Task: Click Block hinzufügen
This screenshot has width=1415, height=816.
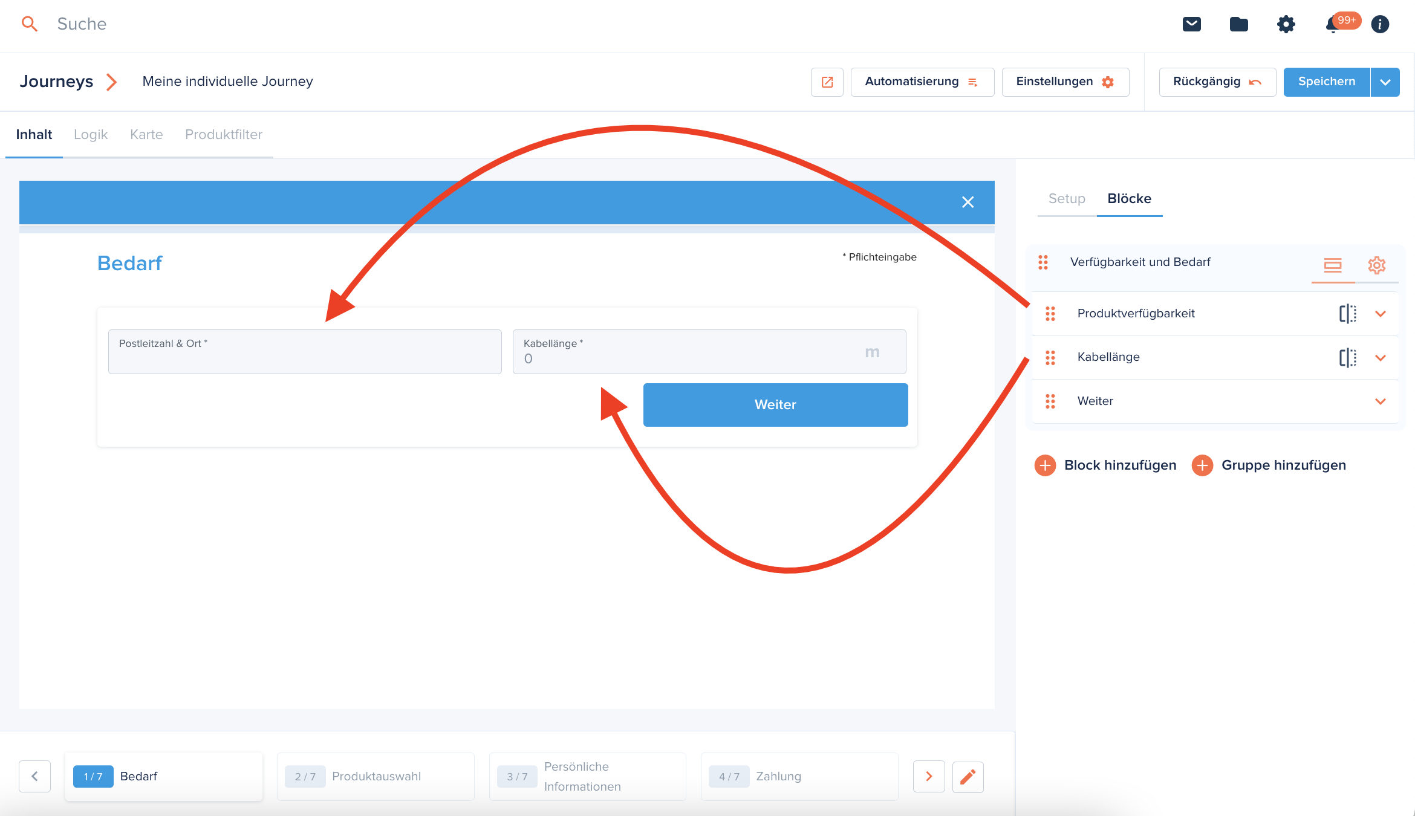Action: coord(1106,465)
